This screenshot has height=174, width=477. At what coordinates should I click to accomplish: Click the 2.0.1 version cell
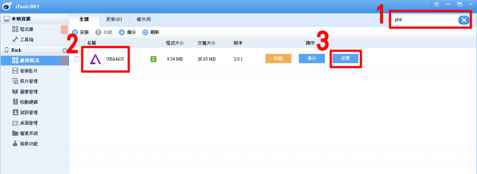tap(238, 59)
